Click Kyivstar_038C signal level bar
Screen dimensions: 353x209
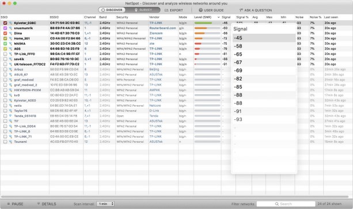pyautogui.click(x=207, y=23)
